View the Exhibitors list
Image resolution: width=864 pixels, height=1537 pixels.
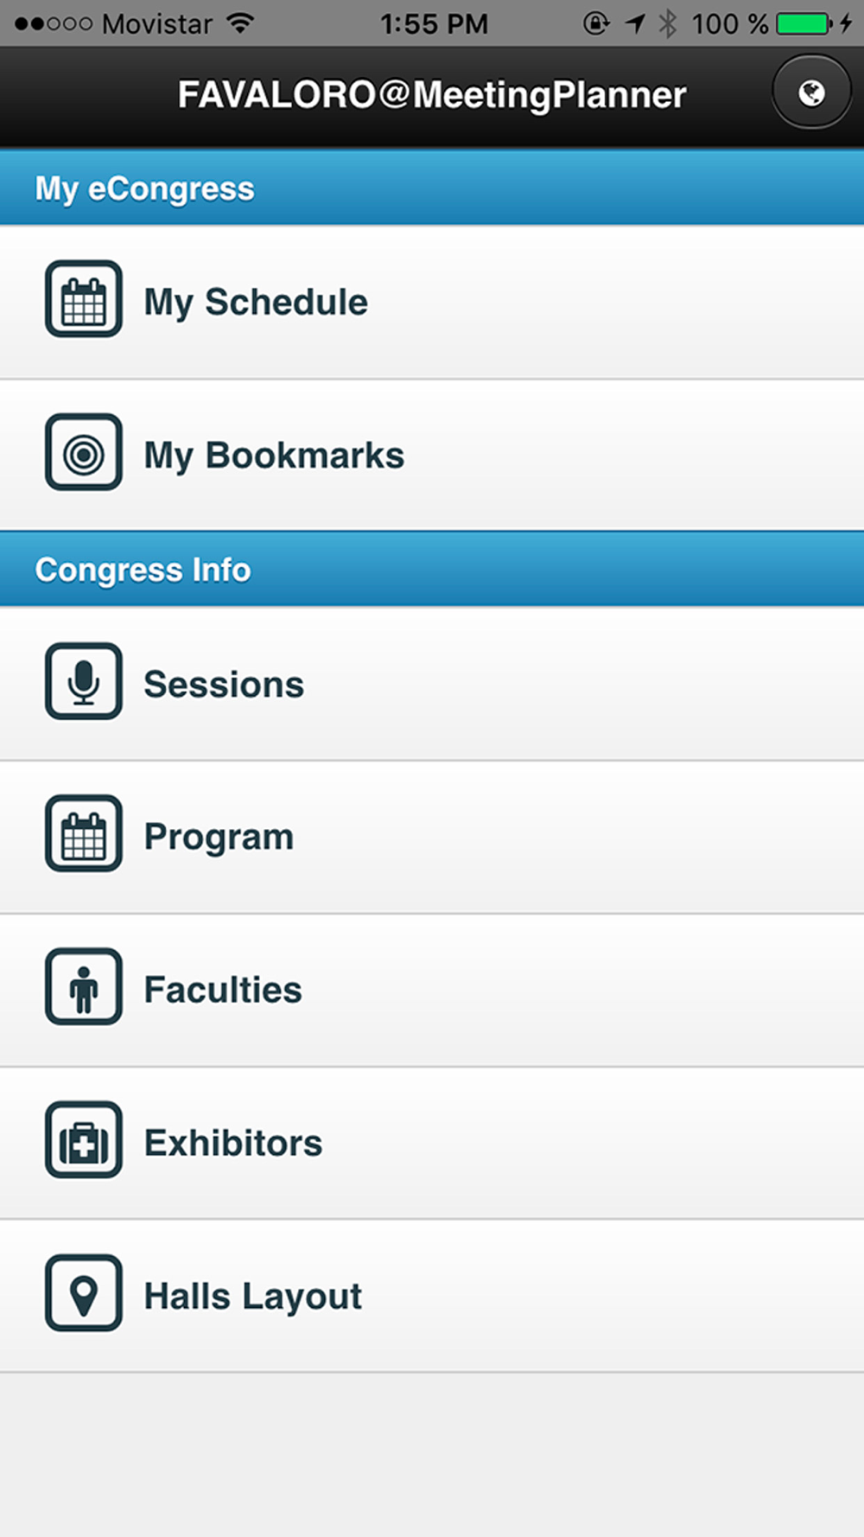click(x=432, y=1143)
